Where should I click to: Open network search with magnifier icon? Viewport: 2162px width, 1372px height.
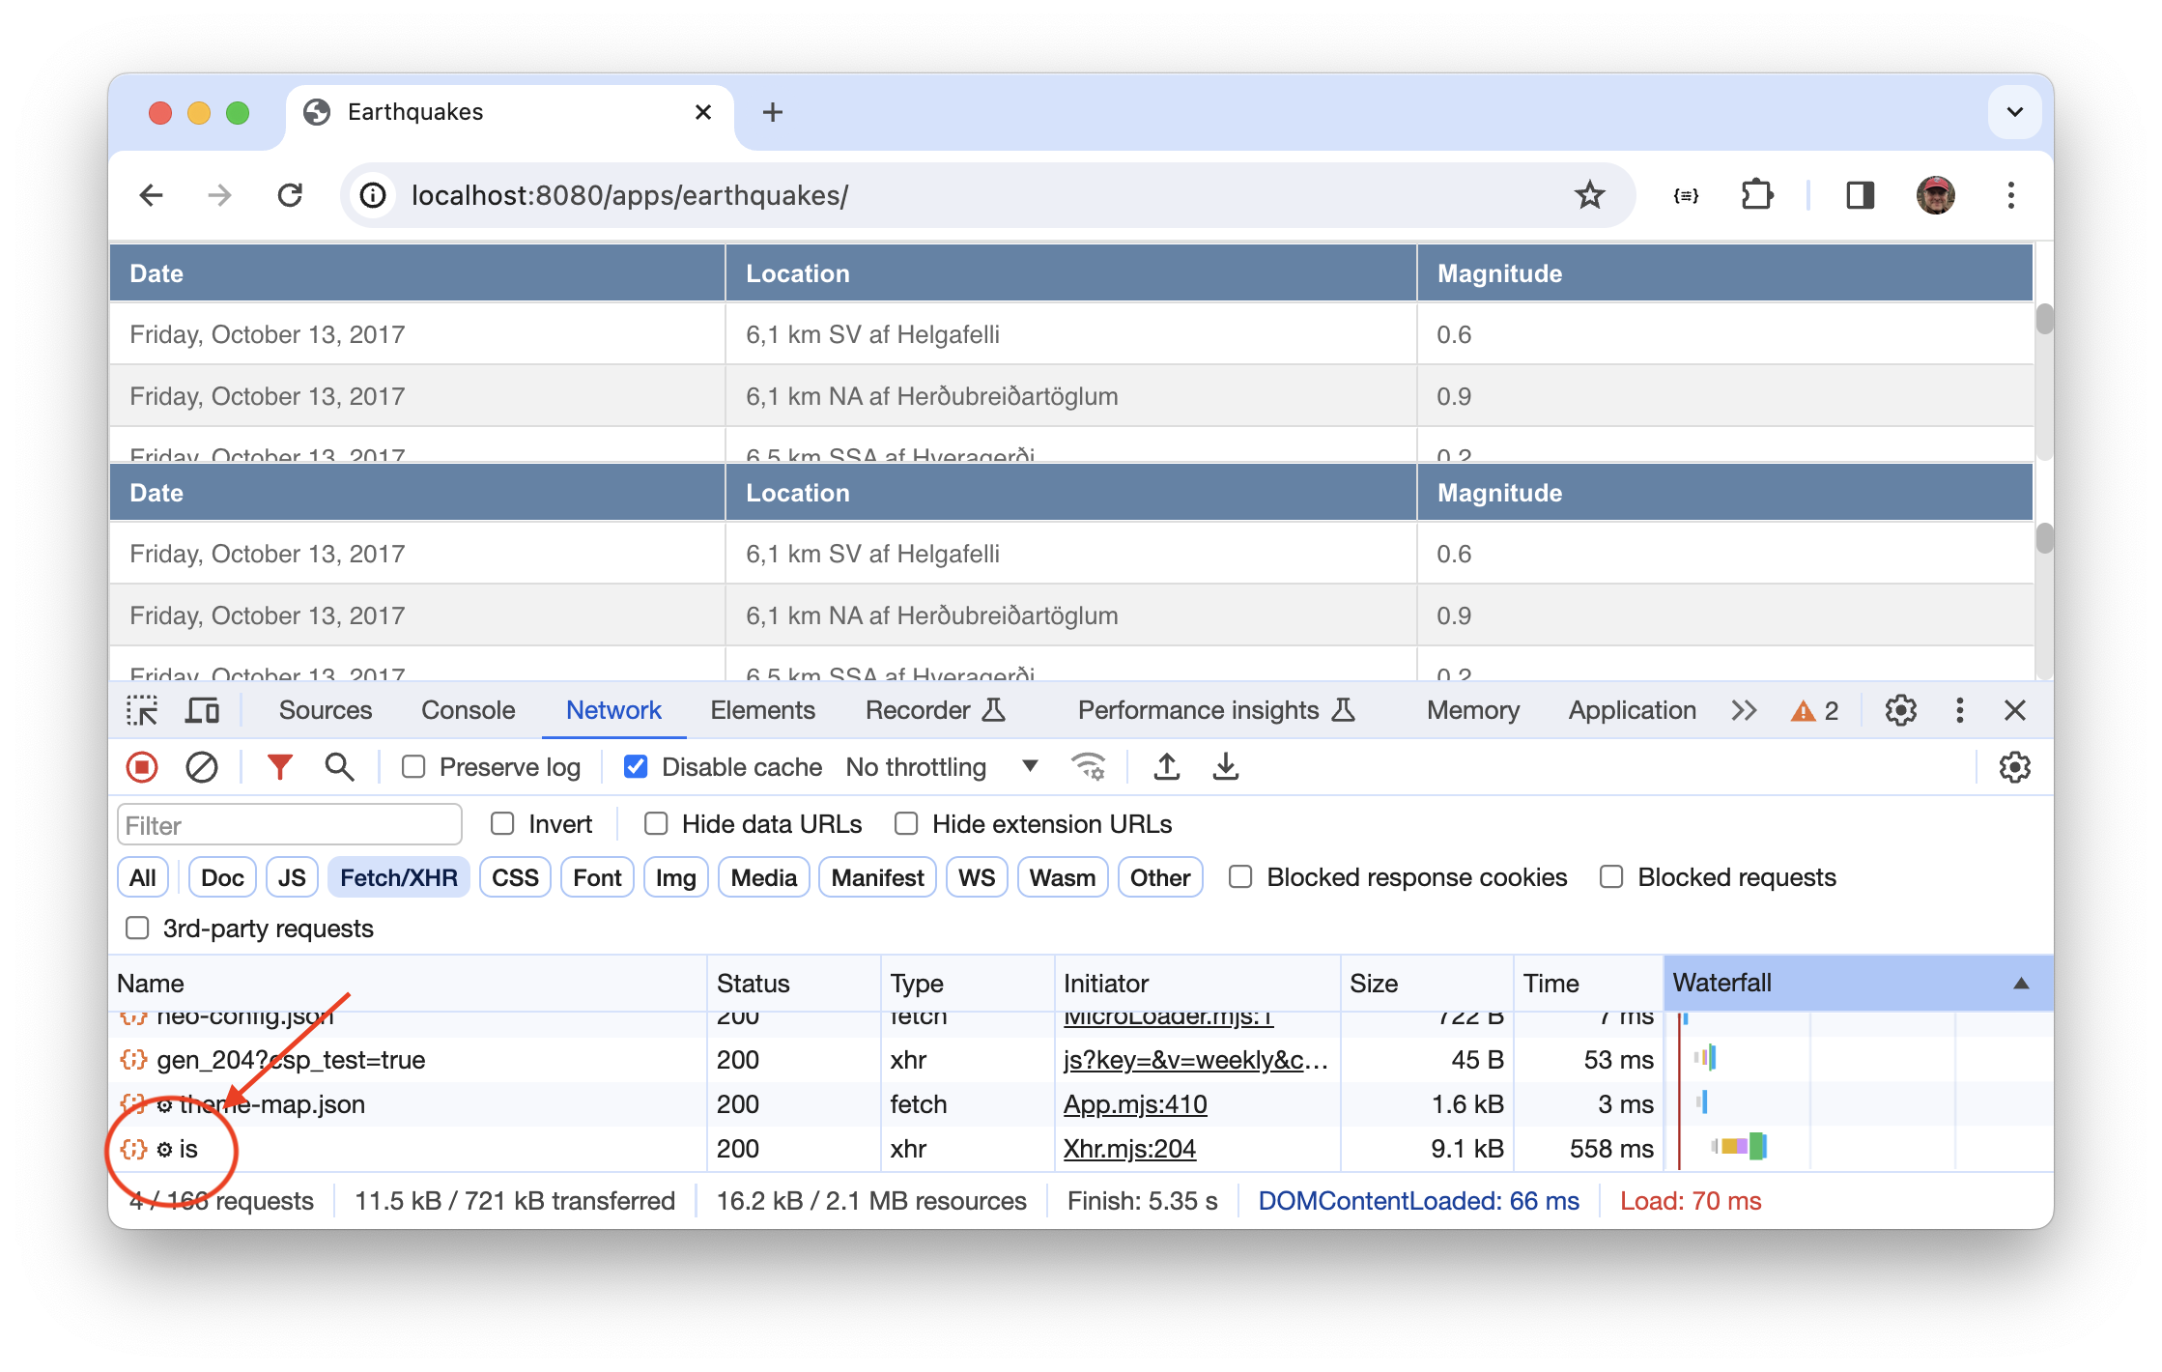coord(339,767)
